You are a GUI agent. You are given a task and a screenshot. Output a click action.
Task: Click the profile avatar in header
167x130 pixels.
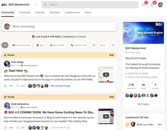[x=160, y=5]
